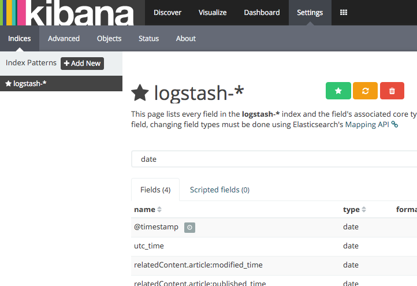
Task: Click relatedContent.article:published_time field name
Action: (x=200, y=283)
